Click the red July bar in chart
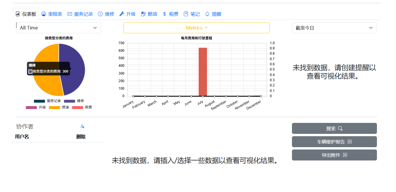The height and width of the screenshot is (192, 396). [x=203, y=72]
